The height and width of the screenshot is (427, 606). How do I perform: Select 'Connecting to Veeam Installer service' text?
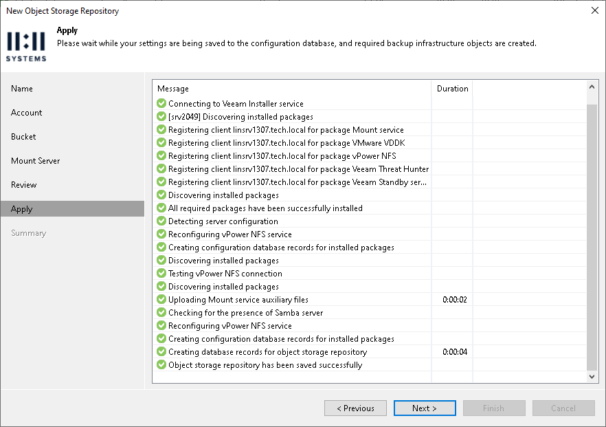pyautogui.click(x=236, y=103)
